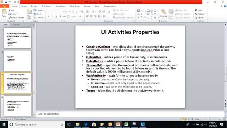Decrease list indent level
Screen dimensions: 227x128
[x=100, y=12]
